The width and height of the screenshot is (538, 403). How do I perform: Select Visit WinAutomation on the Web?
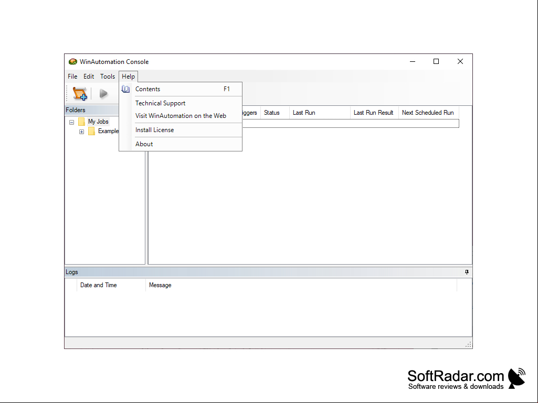(181, 116)
